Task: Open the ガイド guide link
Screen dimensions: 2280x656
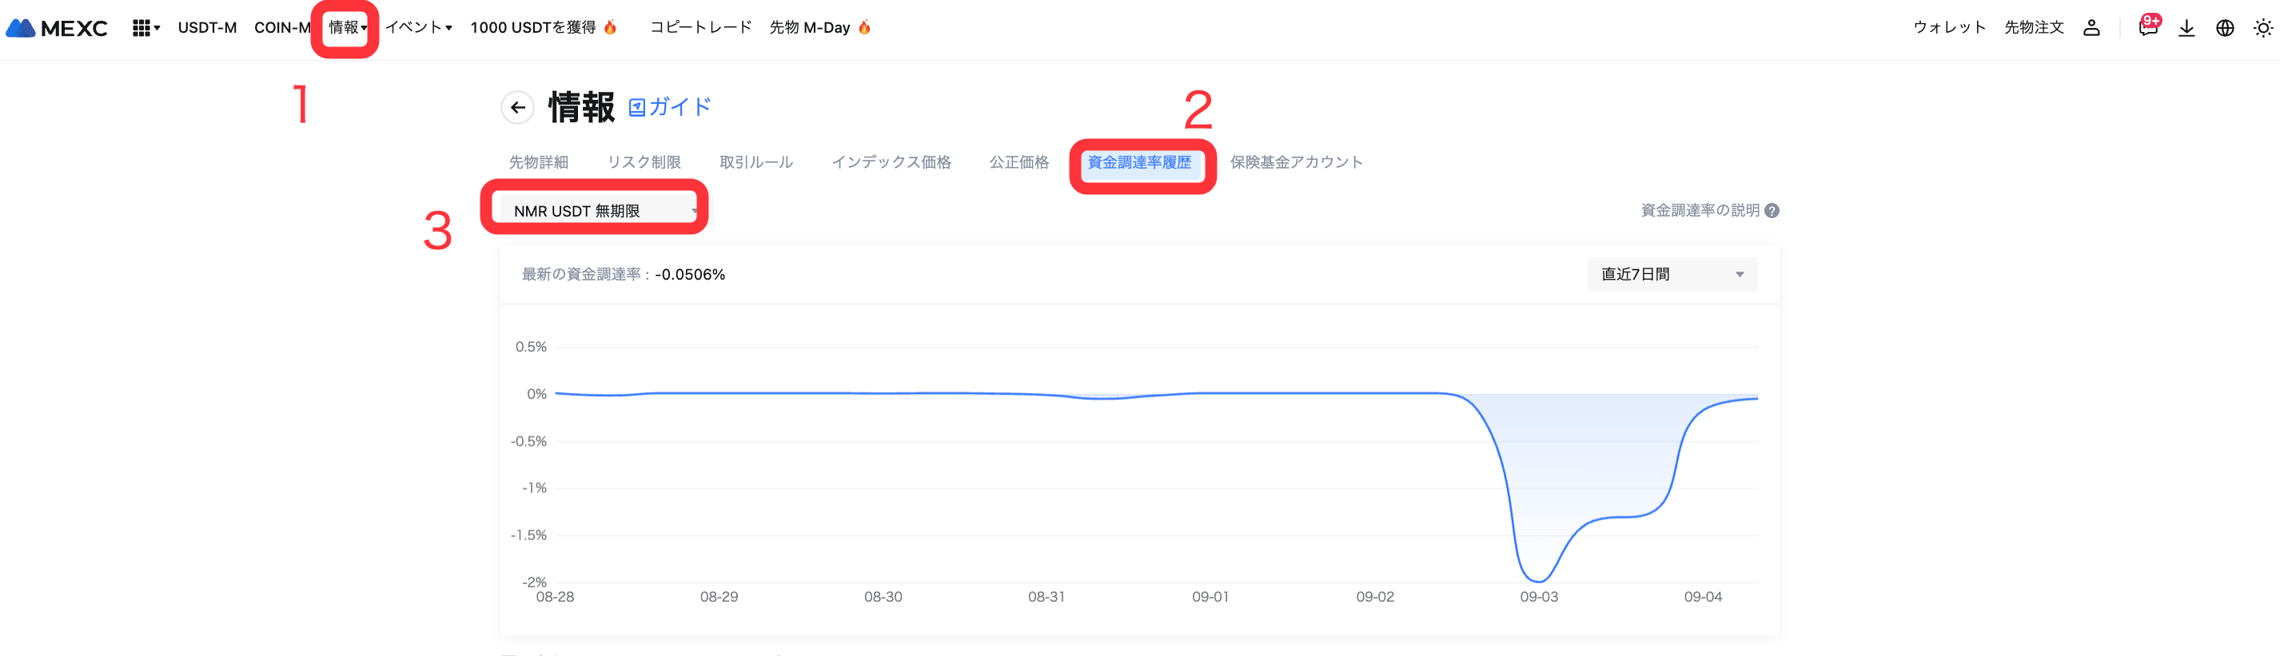Action: (670, 108)
